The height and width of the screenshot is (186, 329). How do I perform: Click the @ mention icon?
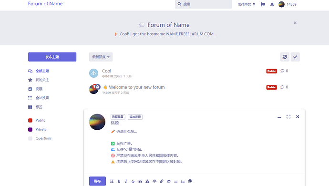coord(190,181)
